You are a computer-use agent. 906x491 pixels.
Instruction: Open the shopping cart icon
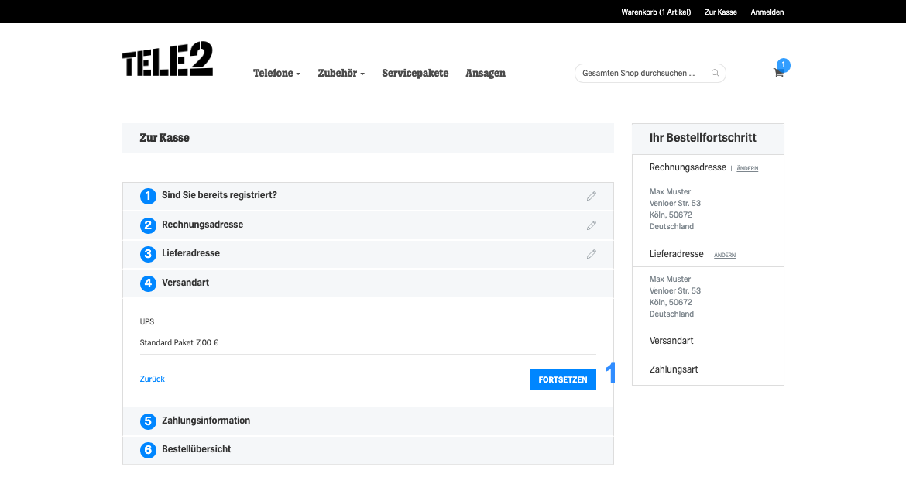pyautogui.click(x=778, y=73)
